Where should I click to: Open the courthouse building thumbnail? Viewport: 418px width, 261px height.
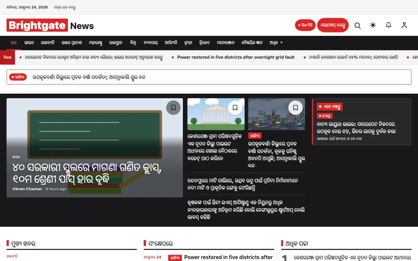tap(216, 114)
